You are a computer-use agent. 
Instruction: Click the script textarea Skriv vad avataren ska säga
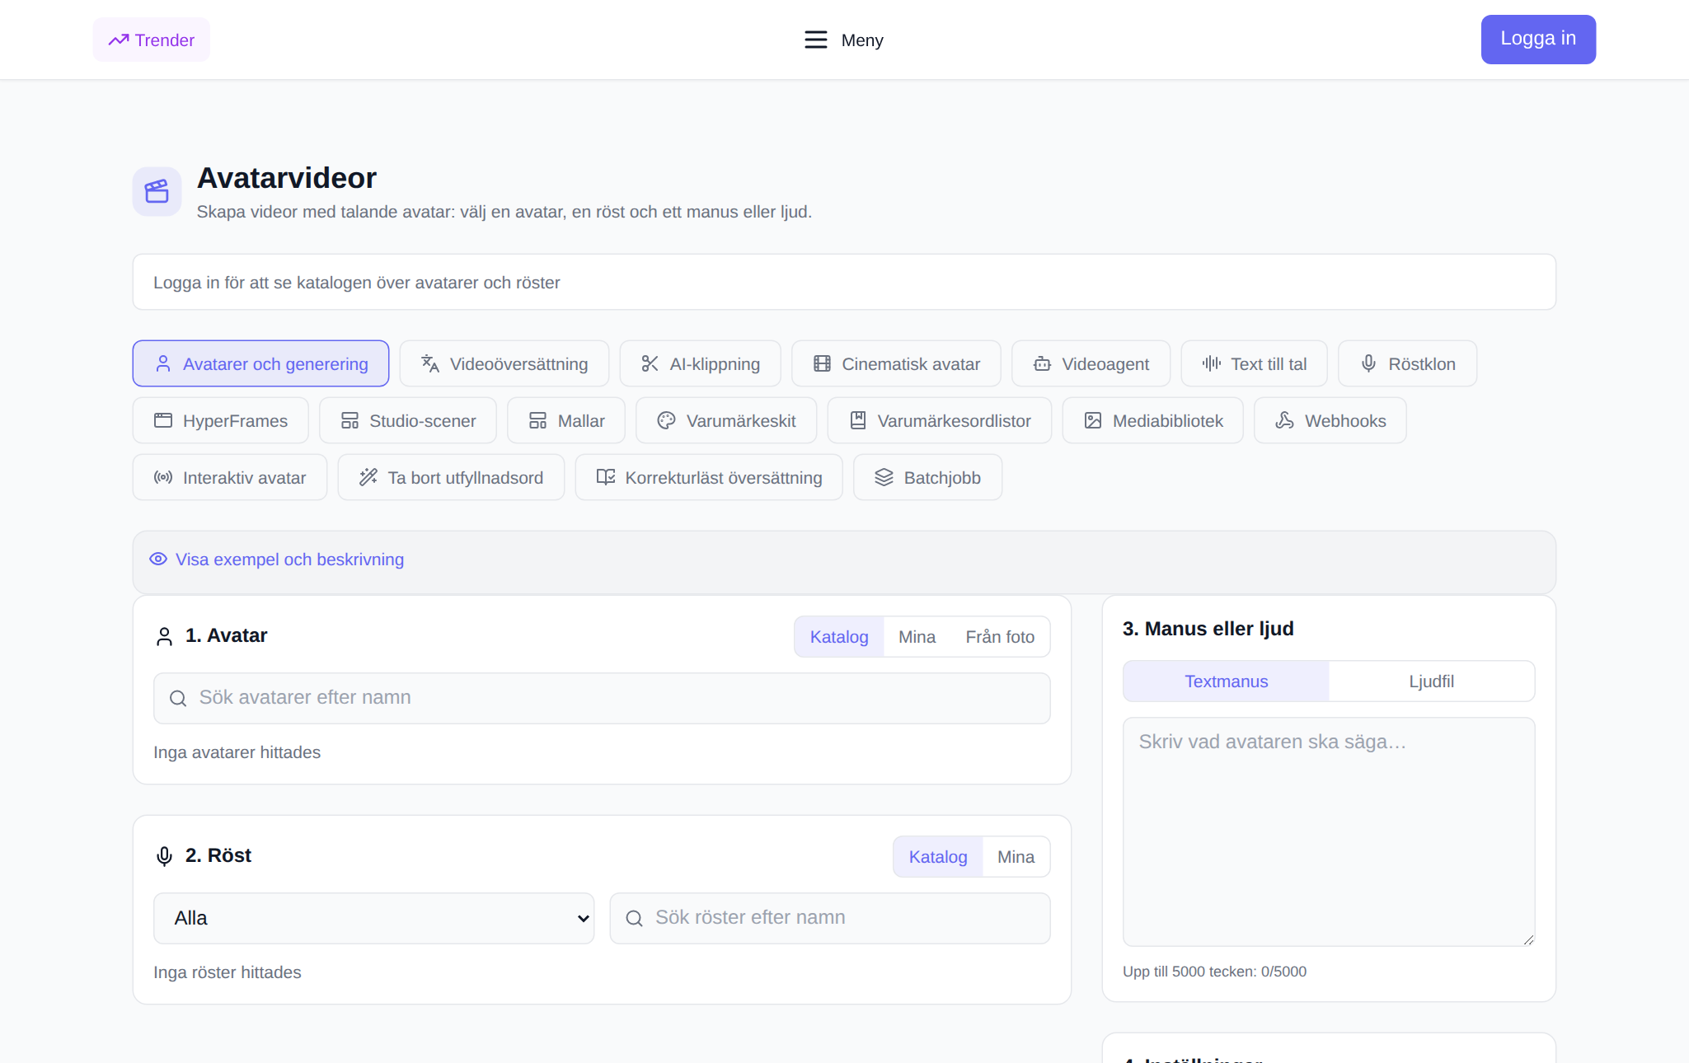tap(1329, 831)
